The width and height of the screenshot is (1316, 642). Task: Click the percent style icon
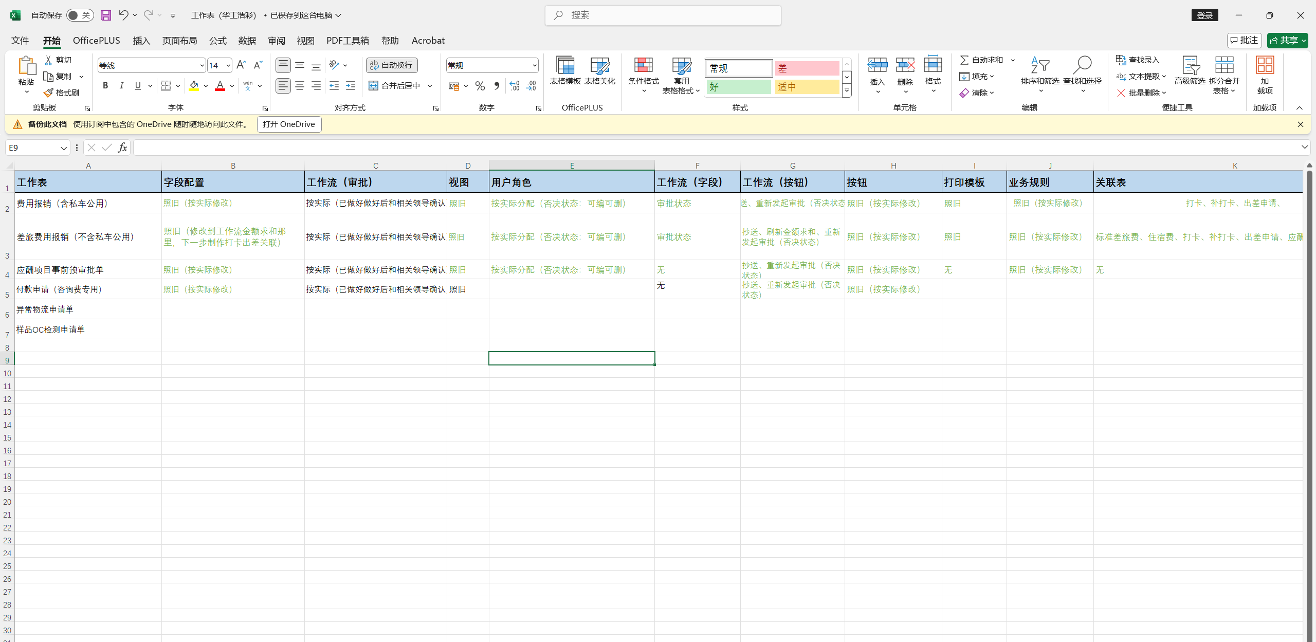[480, 86]
